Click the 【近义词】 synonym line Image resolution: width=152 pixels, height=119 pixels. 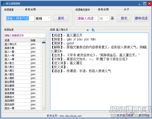coord(67,63)
